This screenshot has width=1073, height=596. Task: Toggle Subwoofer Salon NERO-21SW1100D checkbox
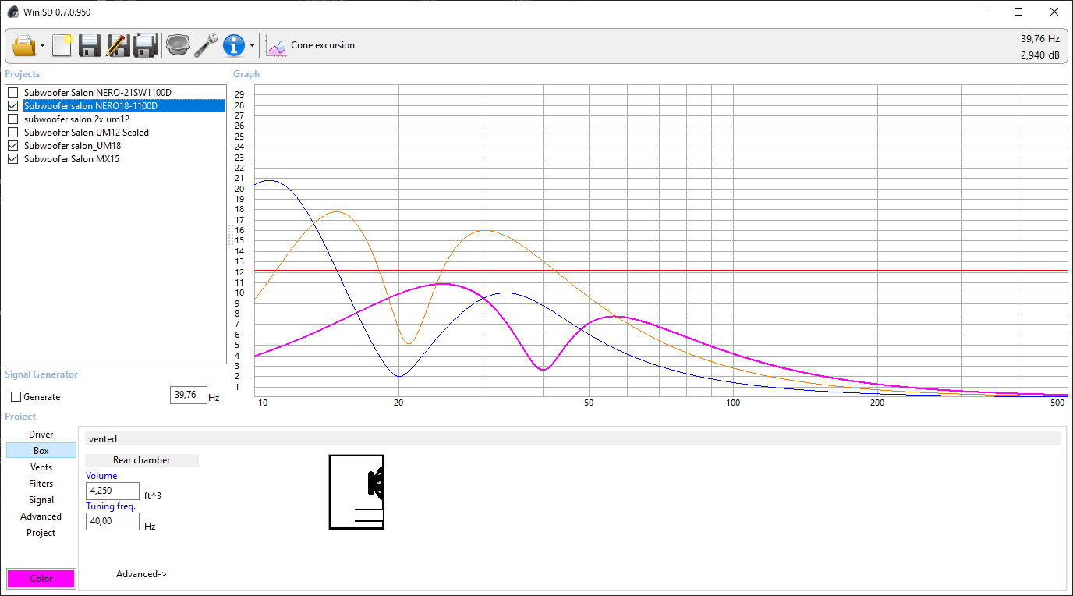point(12,93)
